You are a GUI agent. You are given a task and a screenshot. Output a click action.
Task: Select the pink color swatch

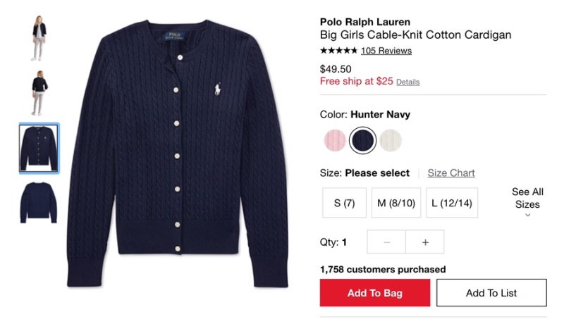pyautogui.click(x=335, y=140)
